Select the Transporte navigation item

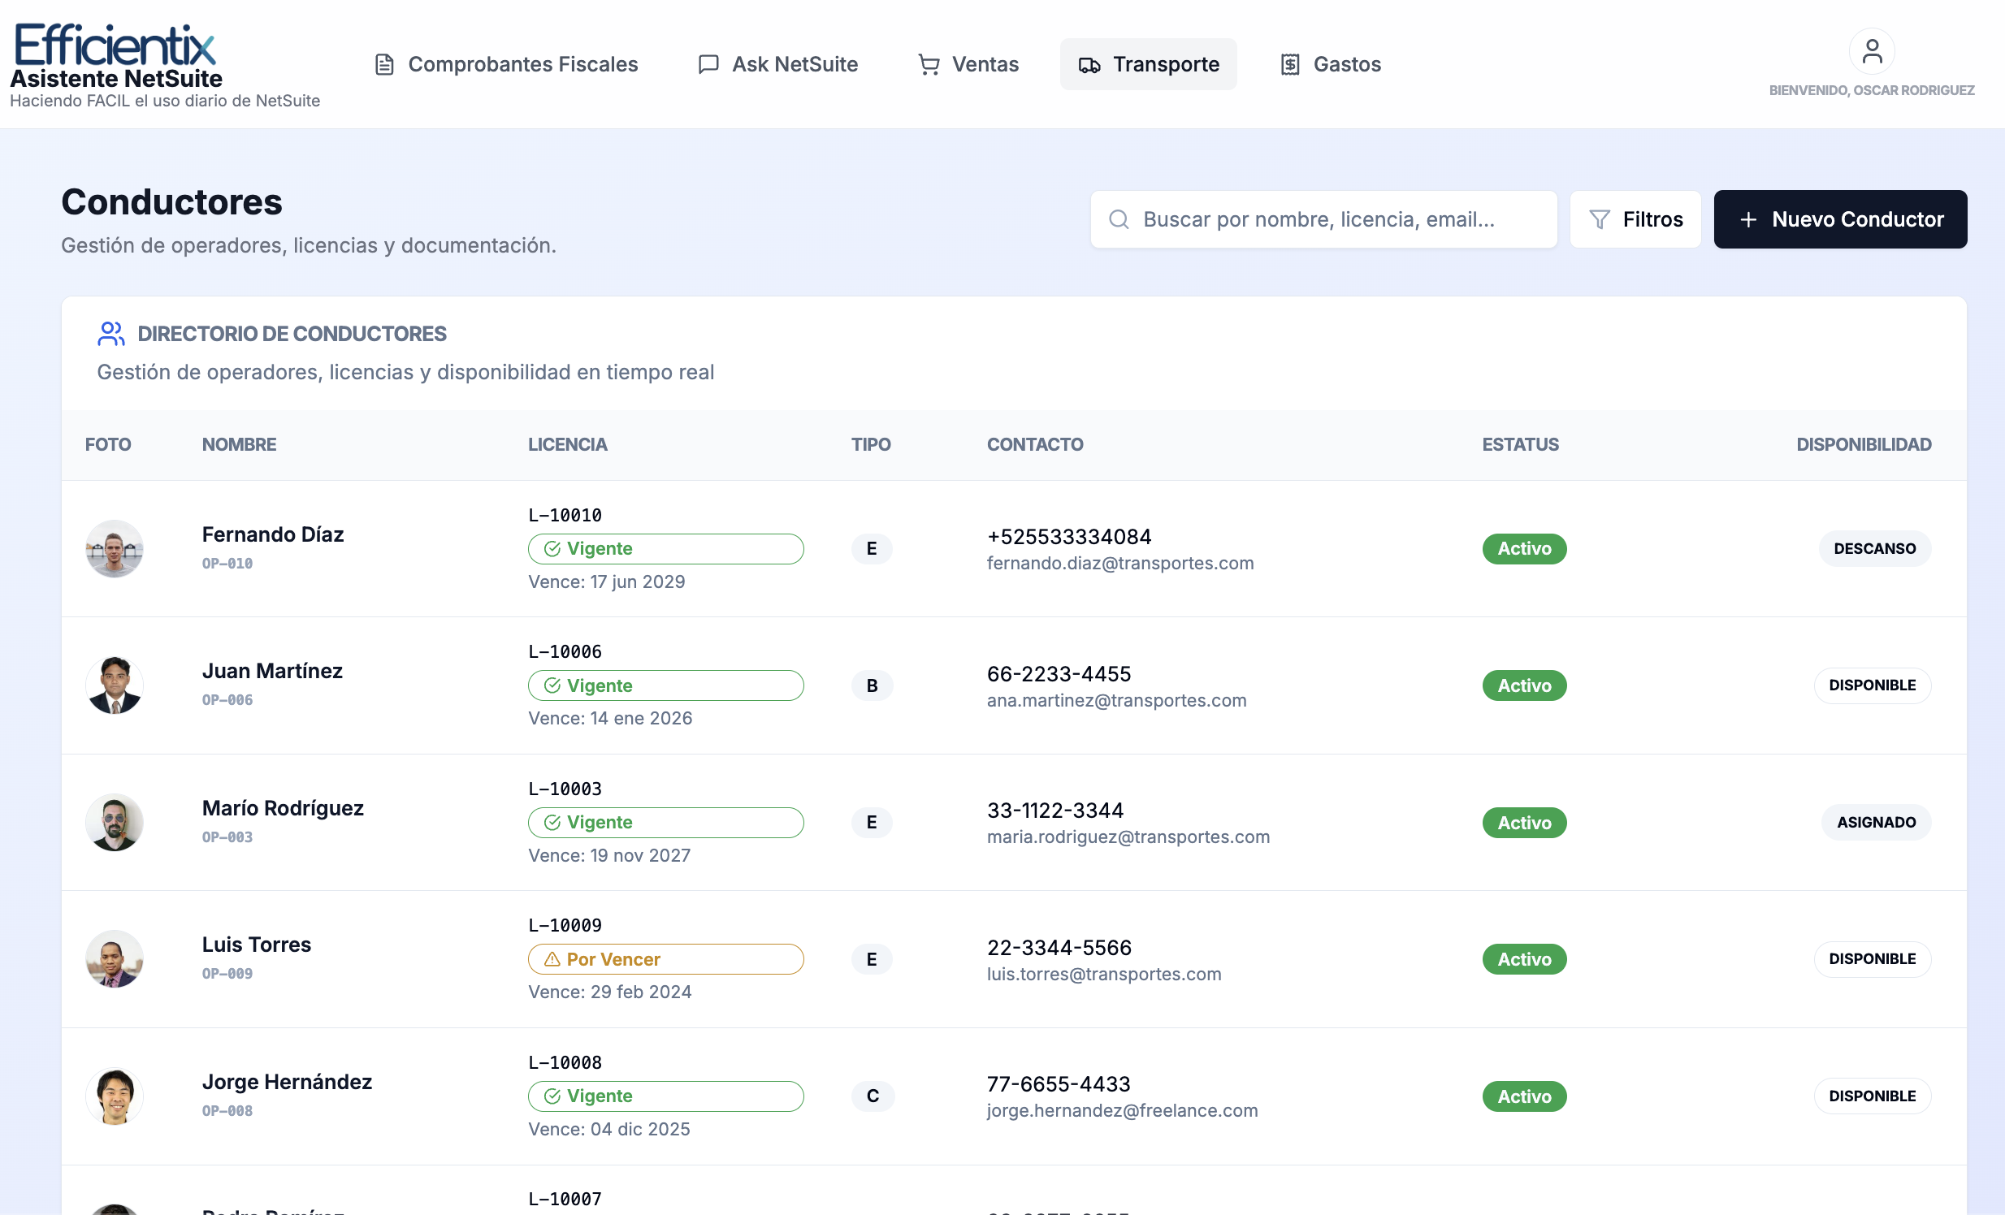point(1148,64)
